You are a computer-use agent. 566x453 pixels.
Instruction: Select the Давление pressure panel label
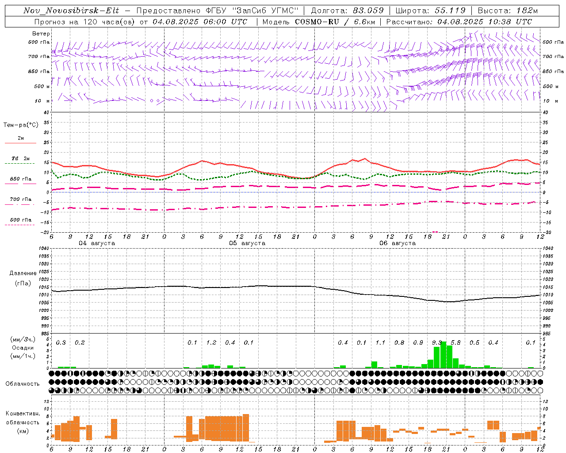click(x=23, y=273)
